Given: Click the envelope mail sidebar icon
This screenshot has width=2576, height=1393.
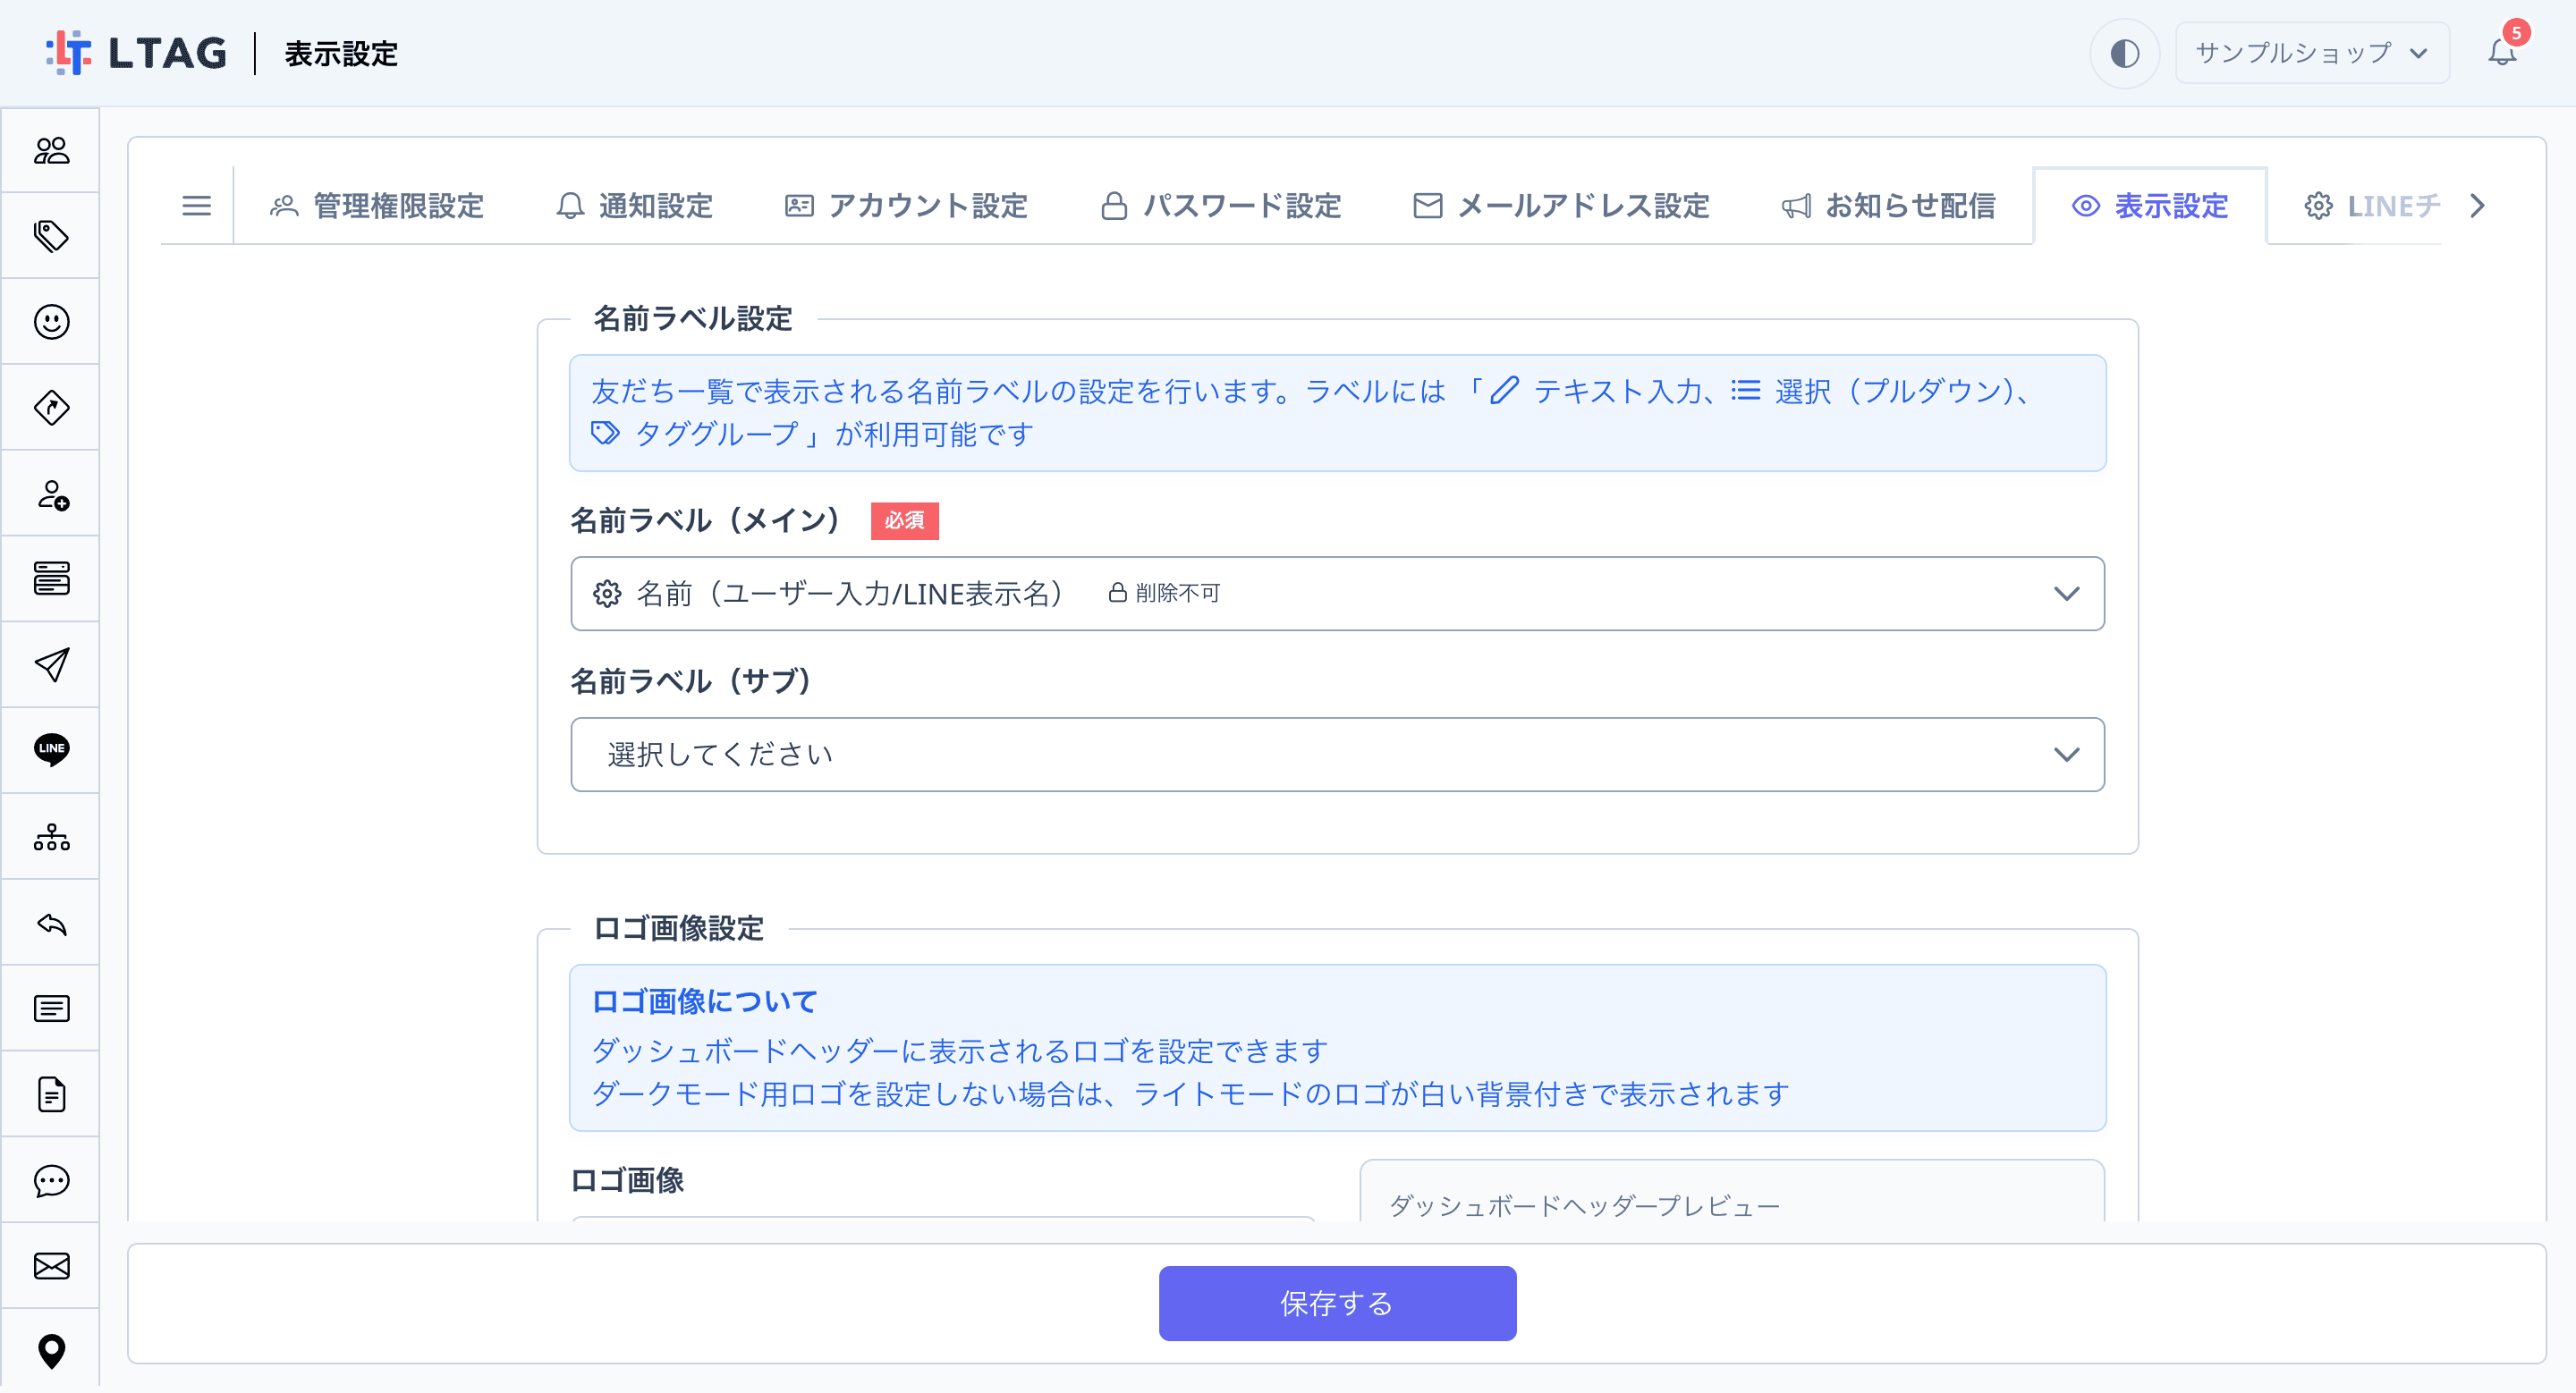Looking at the screenshot, I should 51,1266.
